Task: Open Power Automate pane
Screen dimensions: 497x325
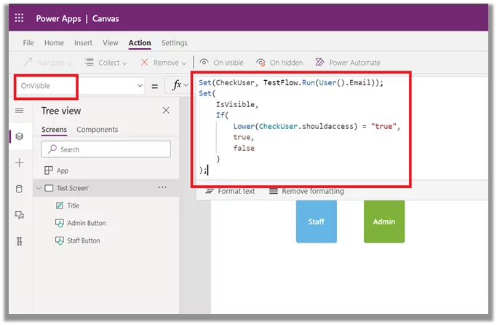Action: tap(348, 63)
